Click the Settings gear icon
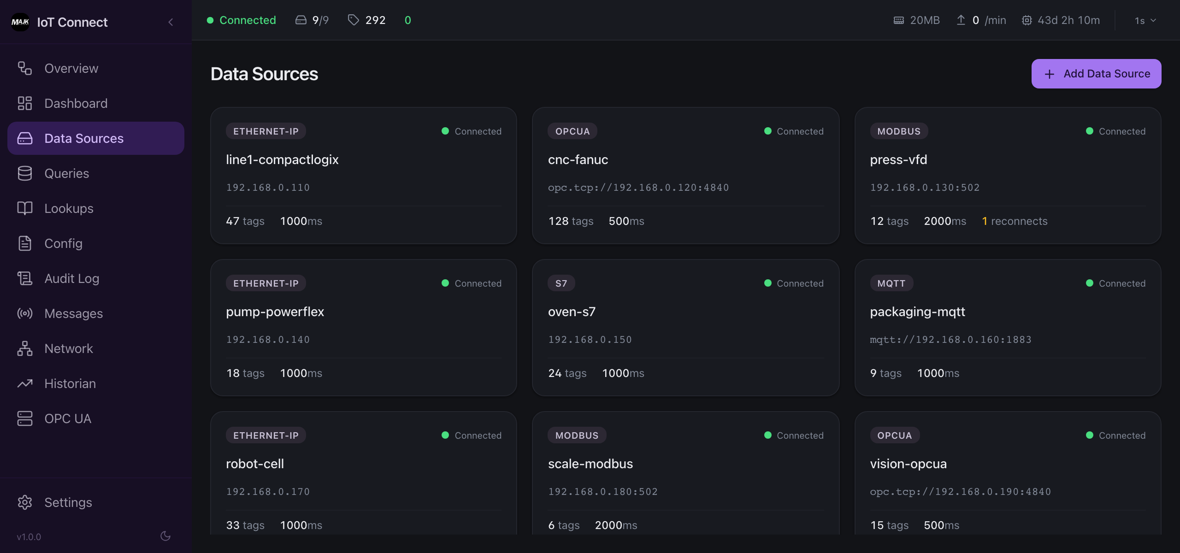Screen dimensions: 1180x553 (x=24, y=502)
